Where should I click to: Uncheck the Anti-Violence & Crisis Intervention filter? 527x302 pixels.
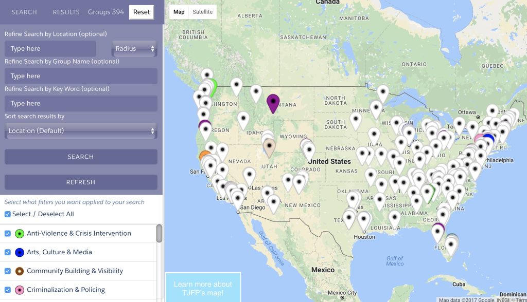[x=7, y=234]
